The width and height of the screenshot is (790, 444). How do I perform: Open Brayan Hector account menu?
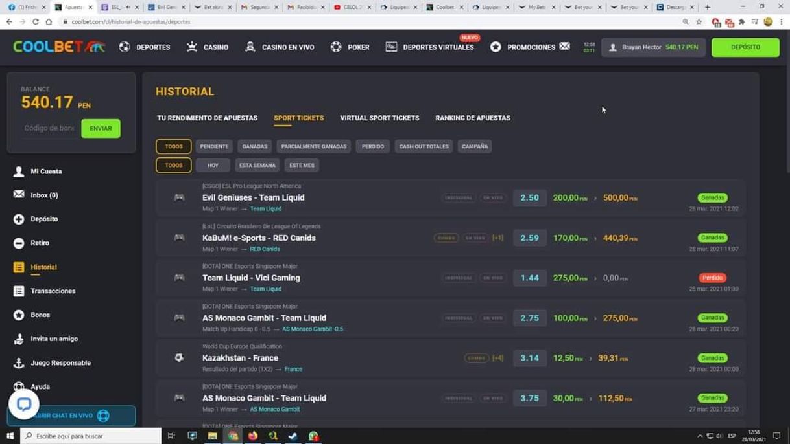coord(653,47)
